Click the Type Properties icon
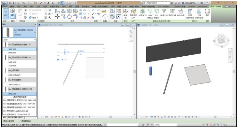The width and height of the screenshot is (238, 128). [x=13, y=11]
